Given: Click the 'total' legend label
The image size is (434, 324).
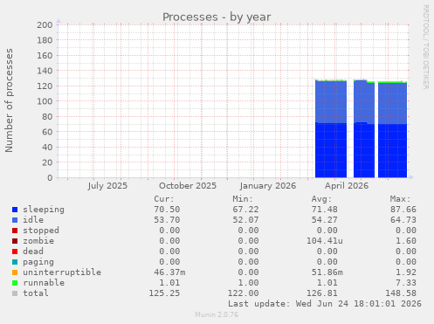Looking at the screenshot, I should (36, 293).
